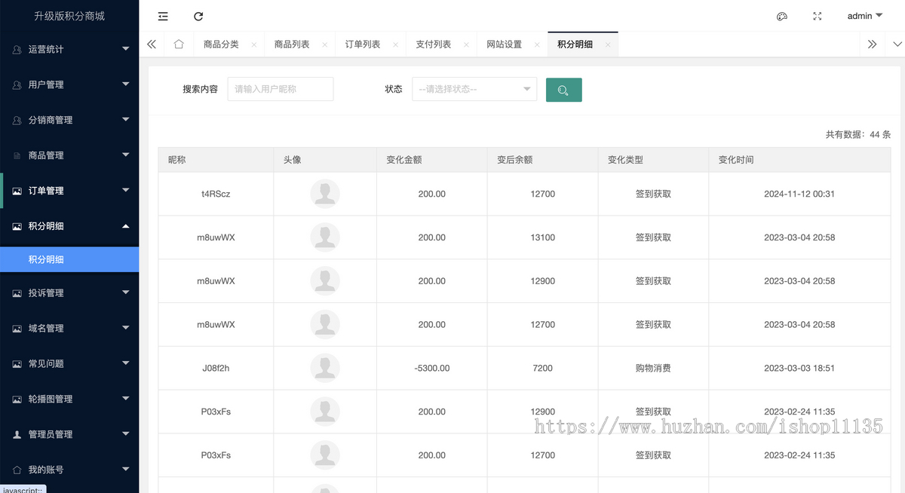Click the 变化时间 column header
Screen dimensions: 905x493
tap(799, 160)
